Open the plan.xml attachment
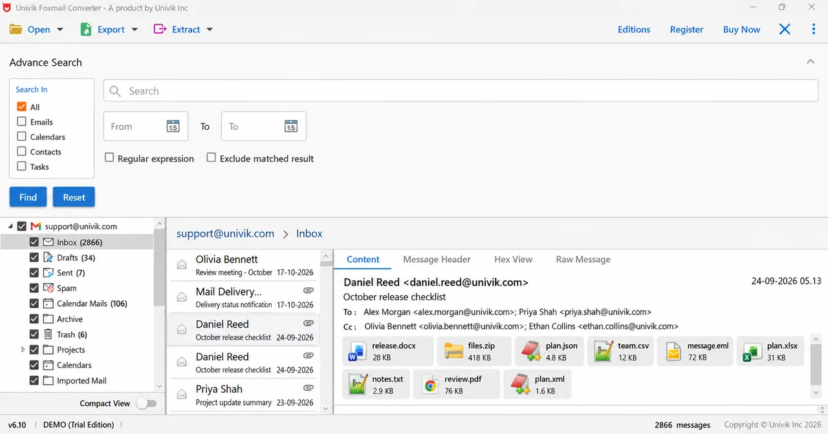Screen dimensions: 828x434 [x=537, y=385]
